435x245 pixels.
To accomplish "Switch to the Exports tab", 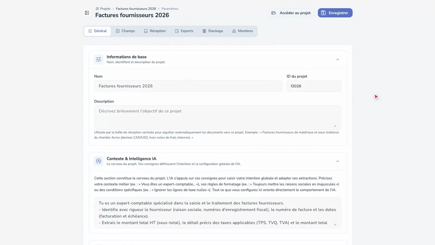I will point(184,31).
